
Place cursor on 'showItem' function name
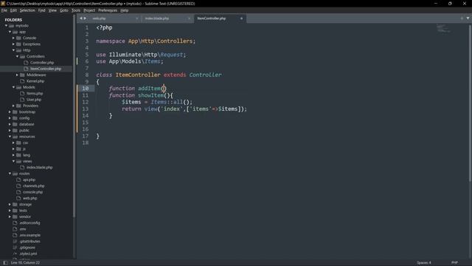(150, 95)
